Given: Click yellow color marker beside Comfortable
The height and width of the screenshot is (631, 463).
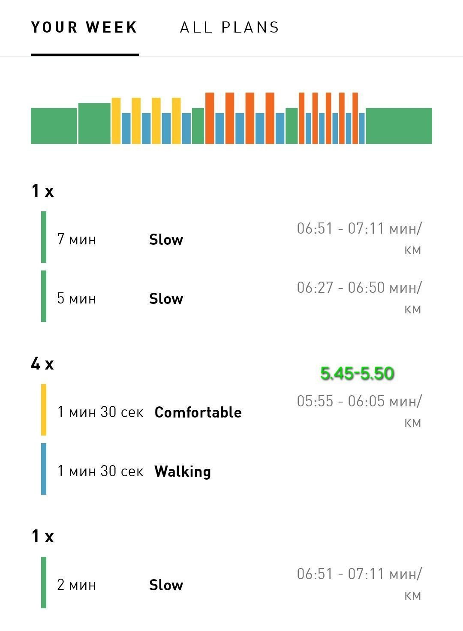Looking at the screenshot, I should click(x=44, y=410).
